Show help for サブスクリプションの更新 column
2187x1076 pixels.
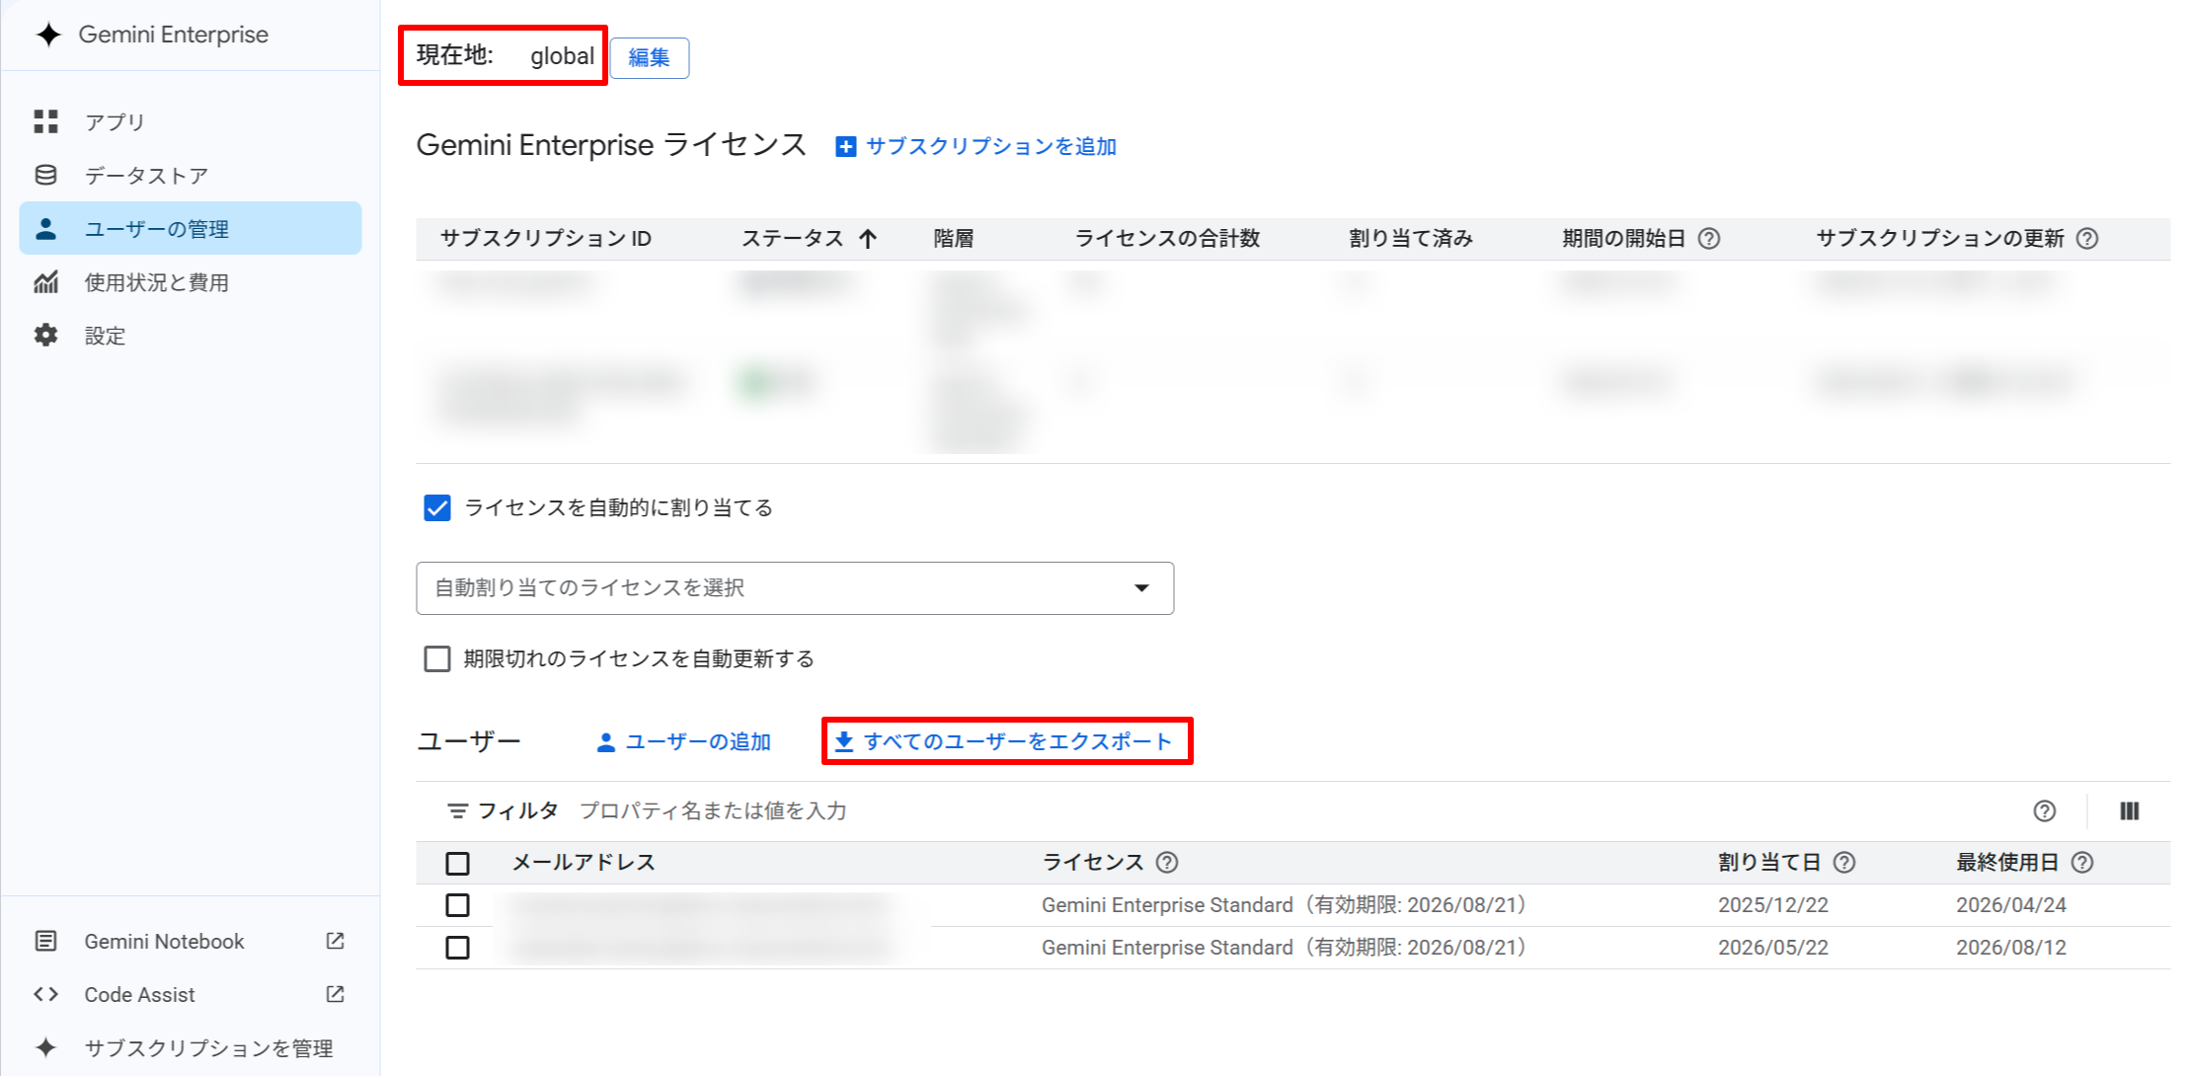2087,239
